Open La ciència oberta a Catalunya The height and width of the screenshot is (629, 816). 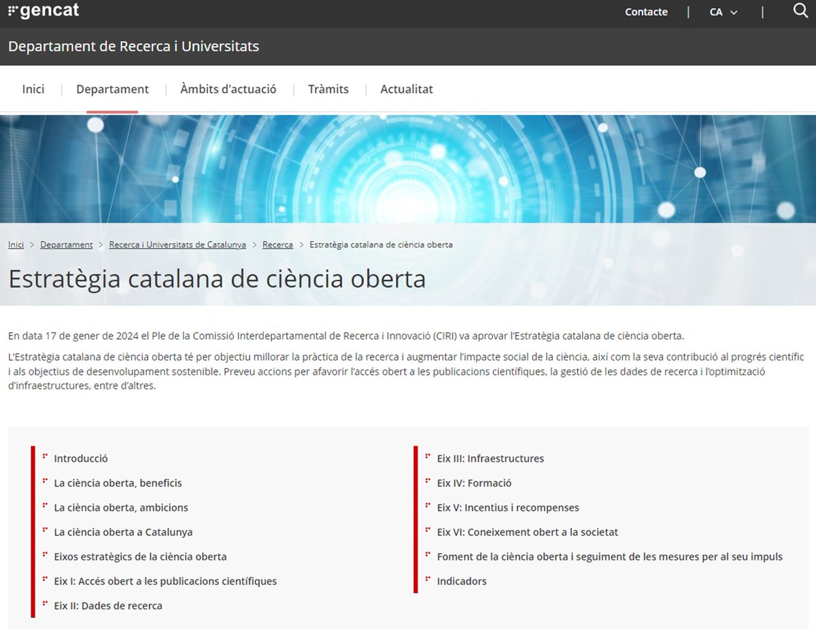(123, 532)
